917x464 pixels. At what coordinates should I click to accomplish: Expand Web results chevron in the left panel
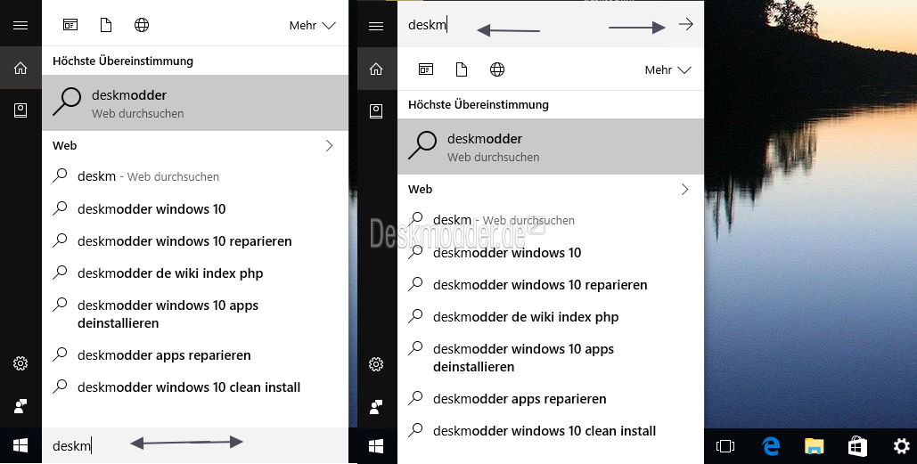pos(329,145)
